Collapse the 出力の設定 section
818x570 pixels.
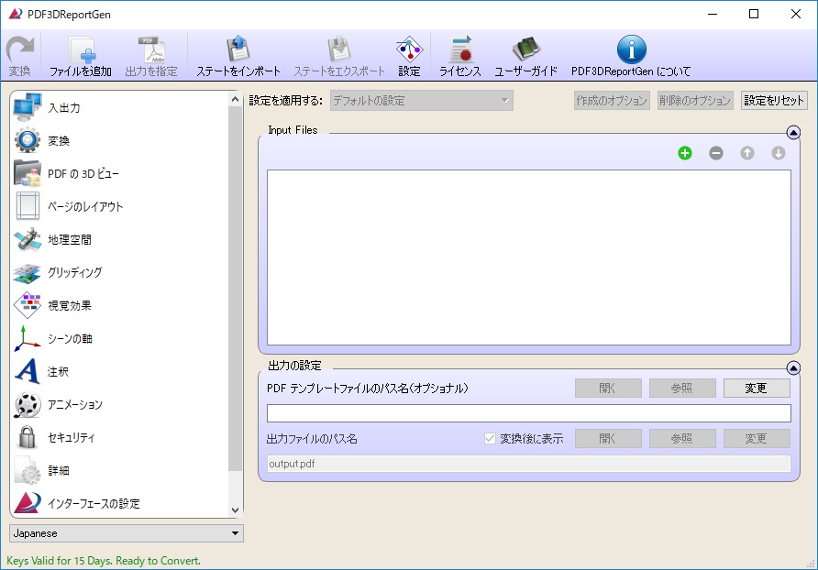coord(793,368)
